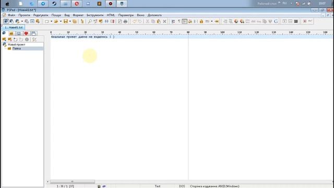Screen dimensions: 334x188
Task: Open the Формат menu
Action: (x=78, y=15)
